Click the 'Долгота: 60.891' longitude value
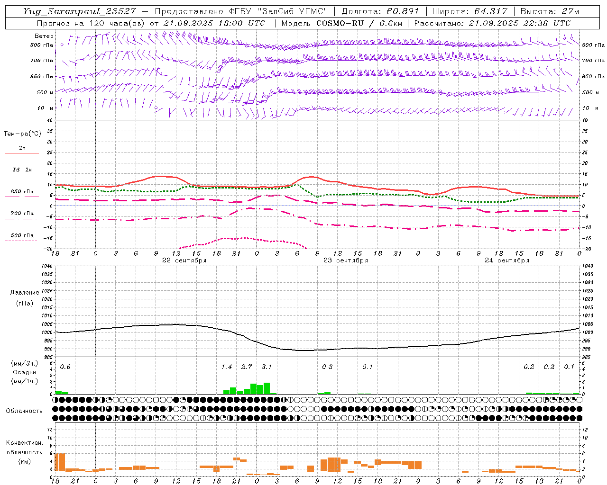Screen dimensions: 607x485 pos(380,11)
